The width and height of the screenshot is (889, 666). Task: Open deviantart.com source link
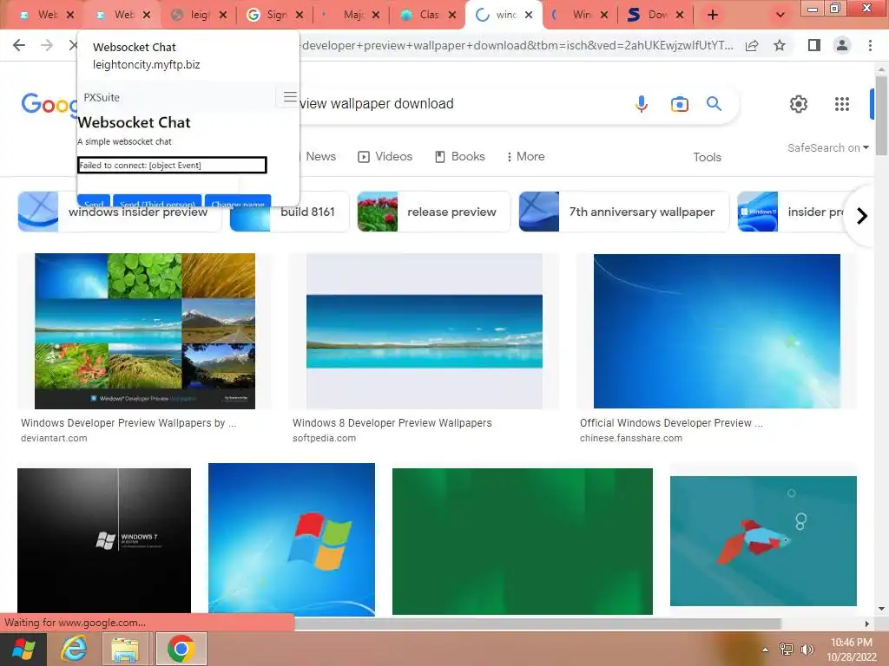click(54, 438)
